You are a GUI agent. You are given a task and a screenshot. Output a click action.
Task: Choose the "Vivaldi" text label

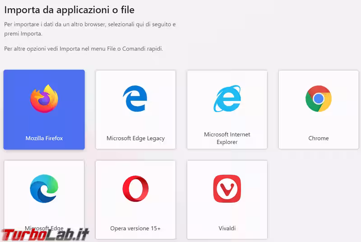pos(227,228)
